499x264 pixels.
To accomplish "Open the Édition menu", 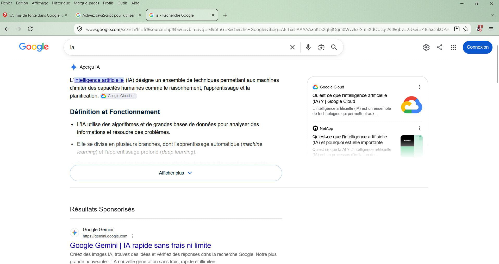I will (22, 3).
